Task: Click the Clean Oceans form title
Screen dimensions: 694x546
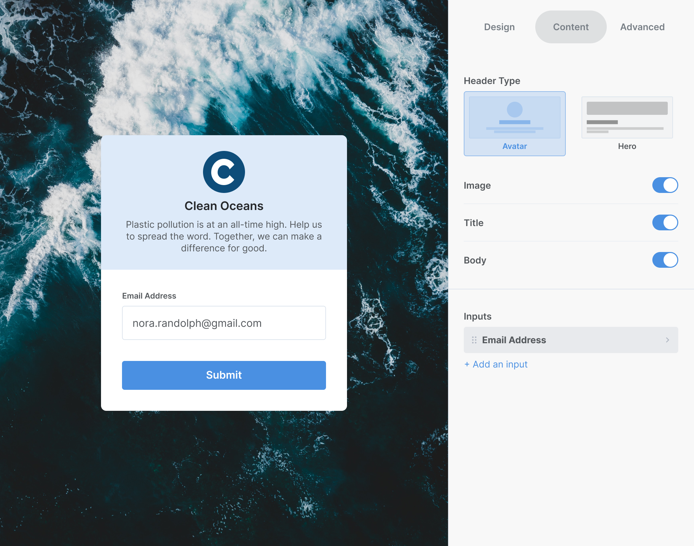Action: click(x=224, y=206)
